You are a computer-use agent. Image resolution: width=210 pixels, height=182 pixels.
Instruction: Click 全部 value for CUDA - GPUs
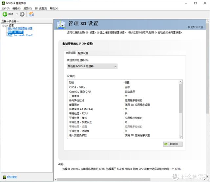coord(127,87)
